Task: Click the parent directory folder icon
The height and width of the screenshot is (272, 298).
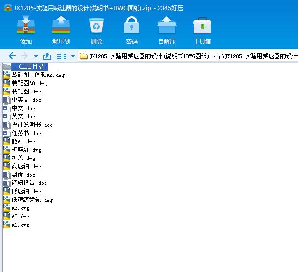Action: [x=7, y=67]
